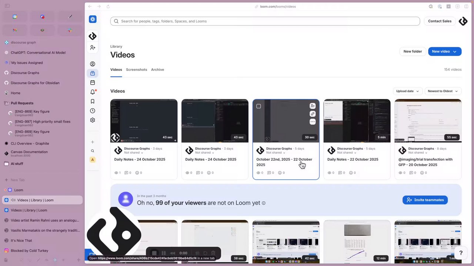Open the help question mark button
Image resolution: width=474 pixels, height=266 pixels.
coord(461,253)
